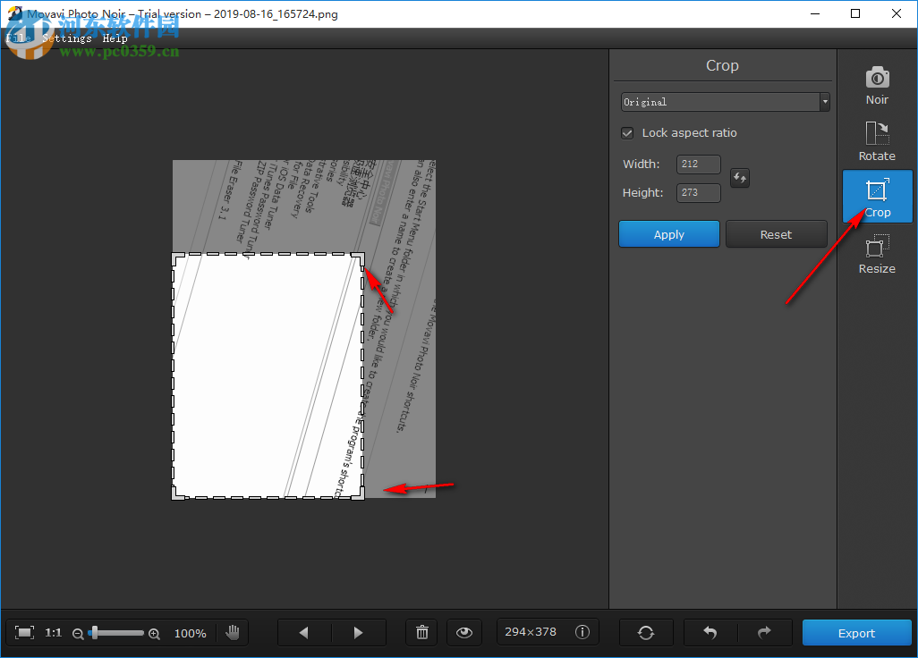Open the Settings menu
The height and width of the screenshot is (658, 918).
(66, 38)
